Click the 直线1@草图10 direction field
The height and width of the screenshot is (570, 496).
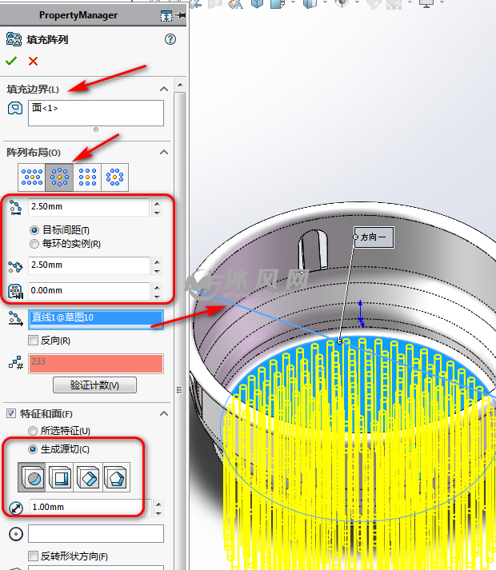point(96,319)
